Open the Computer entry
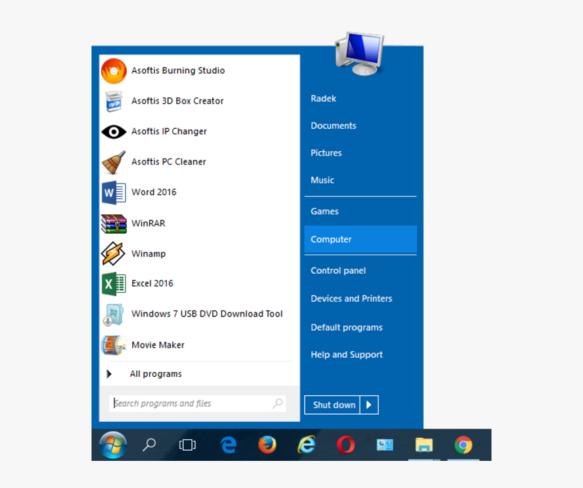This screenshot has width=583, height=488. 331,239
